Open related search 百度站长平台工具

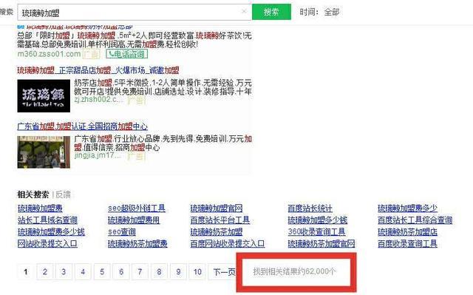220,220
